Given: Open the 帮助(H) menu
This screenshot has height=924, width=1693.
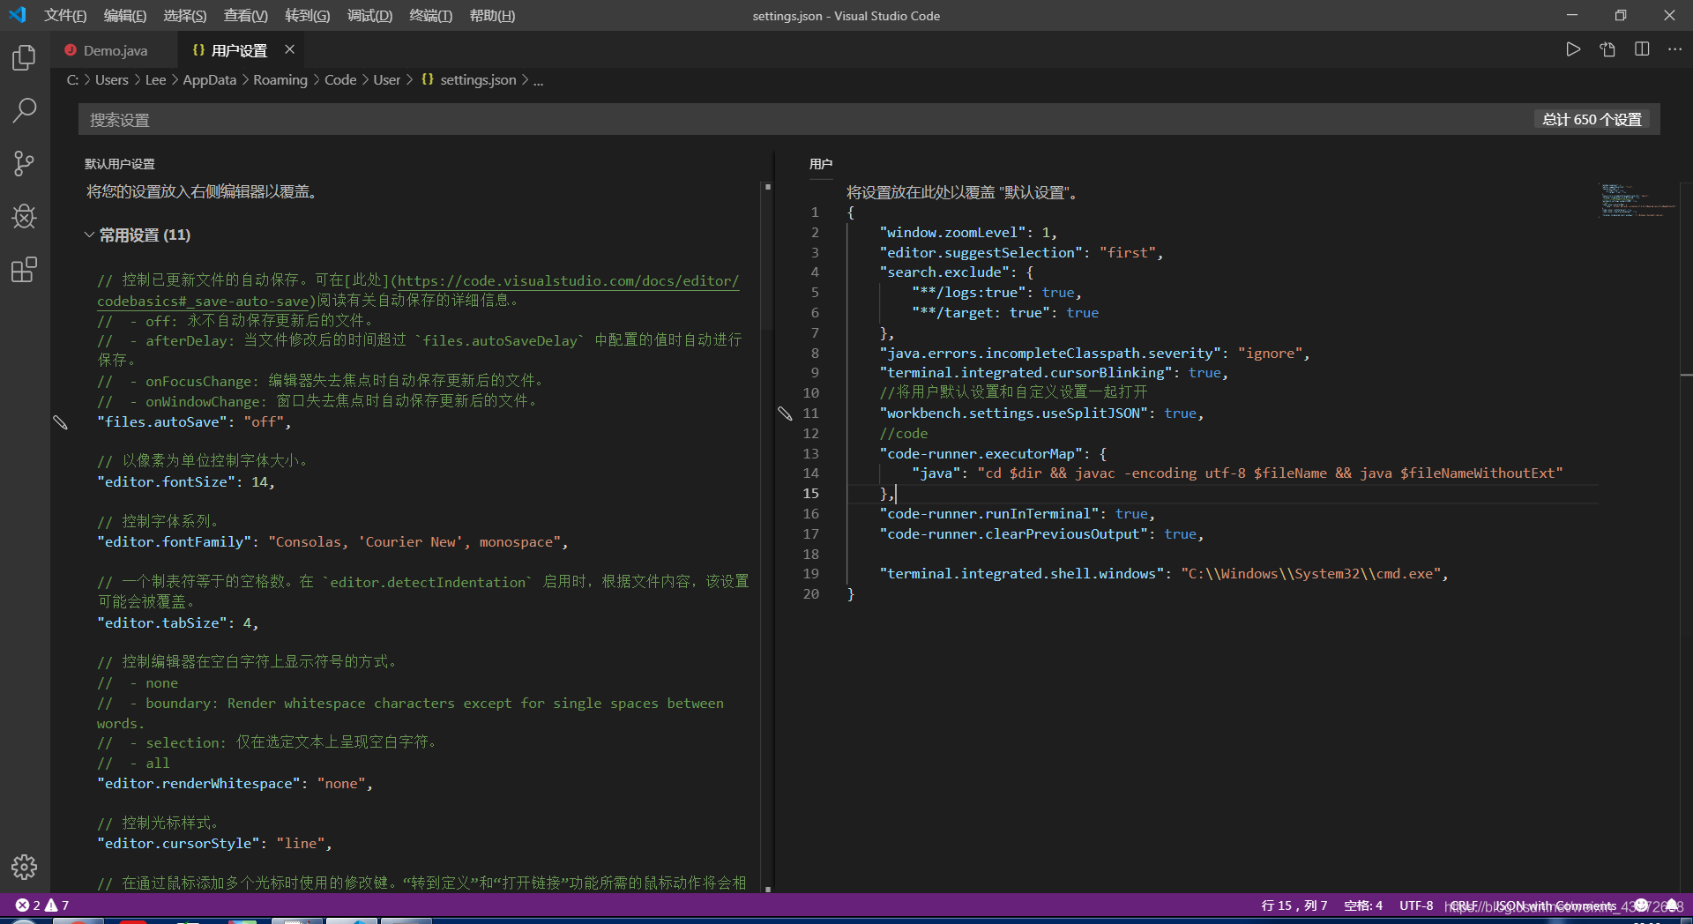Looking at the screenshot, I should point(492,16).
